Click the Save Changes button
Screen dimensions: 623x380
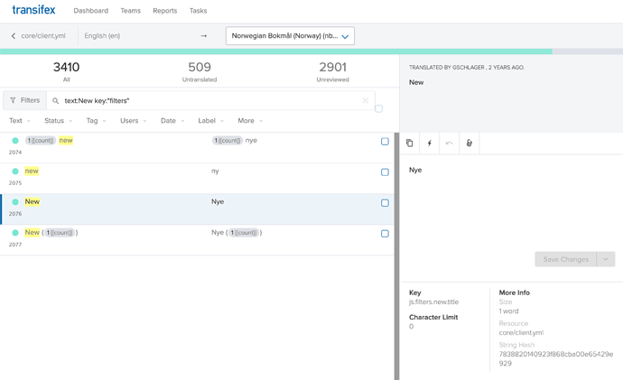coord(565,259)
